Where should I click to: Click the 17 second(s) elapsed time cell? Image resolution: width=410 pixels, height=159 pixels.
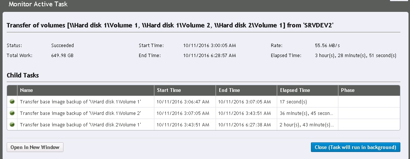coord(308,102)
